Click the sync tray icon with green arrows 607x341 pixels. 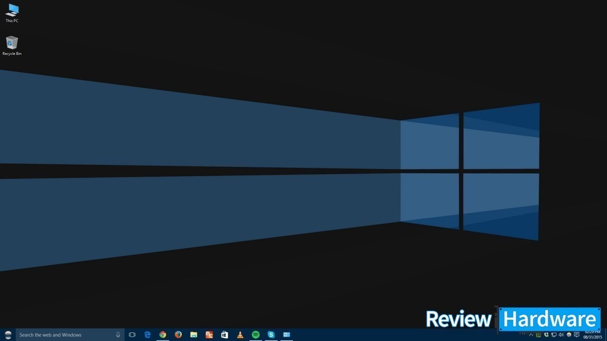click(546, 335)
